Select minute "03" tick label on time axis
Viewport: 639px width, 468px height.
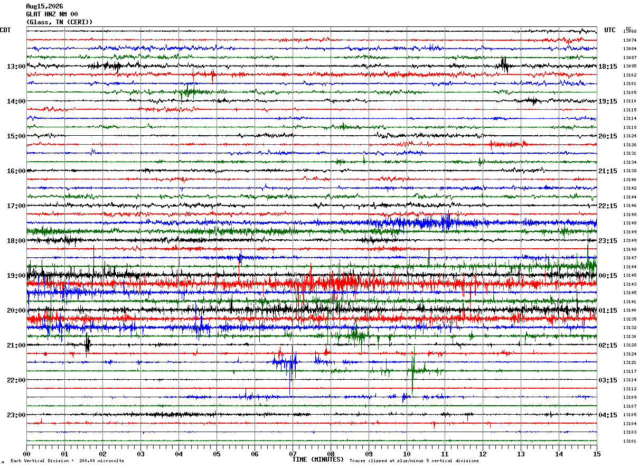(140, 454)
